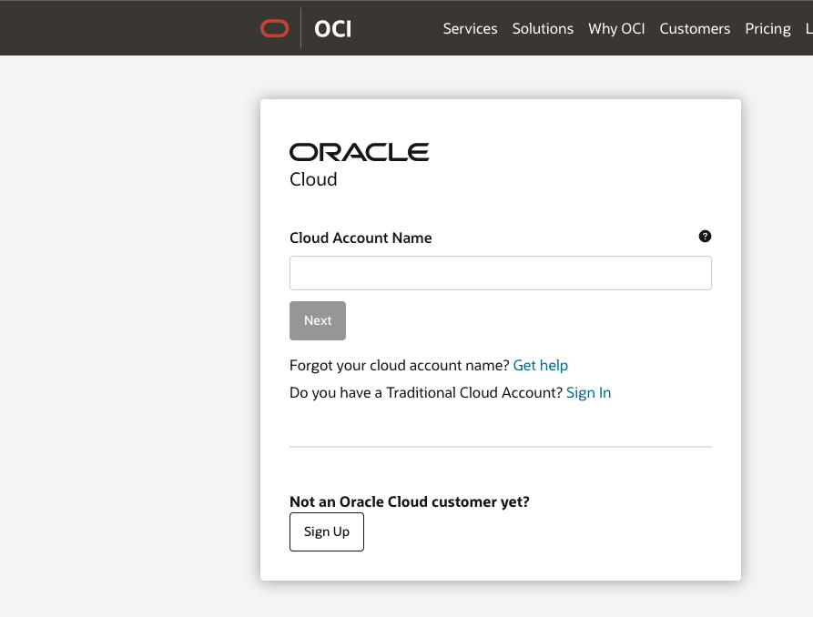Select Sign In for Traditional Cloud Account
The image size is (813, 617).
(588, 392)
